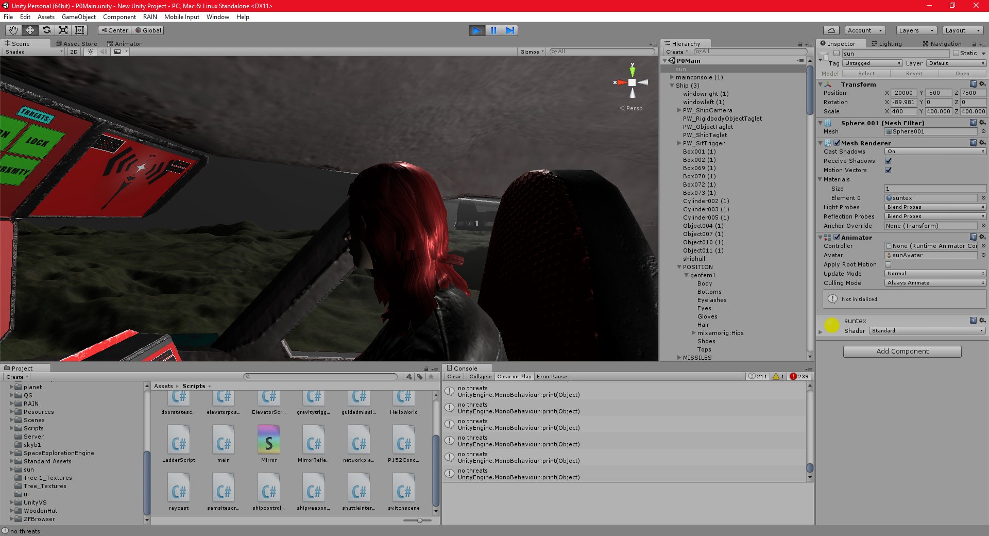Screen dimensions: 989x536
Task: Enable Apply Root Motion checkbox
Action: point(888,264)
